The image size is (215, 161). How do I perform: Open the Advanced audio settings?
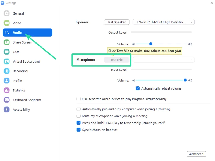point(196,154)
